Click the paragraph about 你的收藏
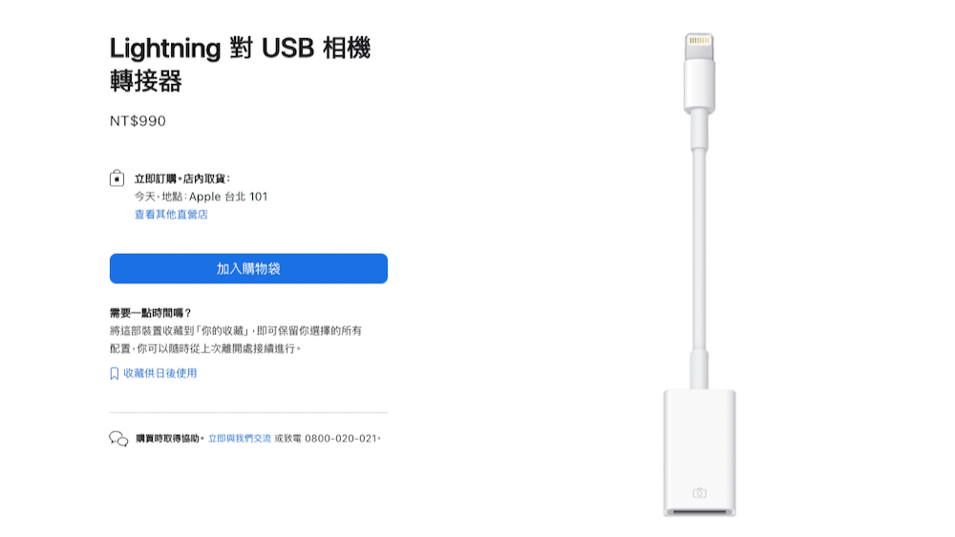Image resolution: width=955 pixels, height=537 pixels. (x=236, y=340)
